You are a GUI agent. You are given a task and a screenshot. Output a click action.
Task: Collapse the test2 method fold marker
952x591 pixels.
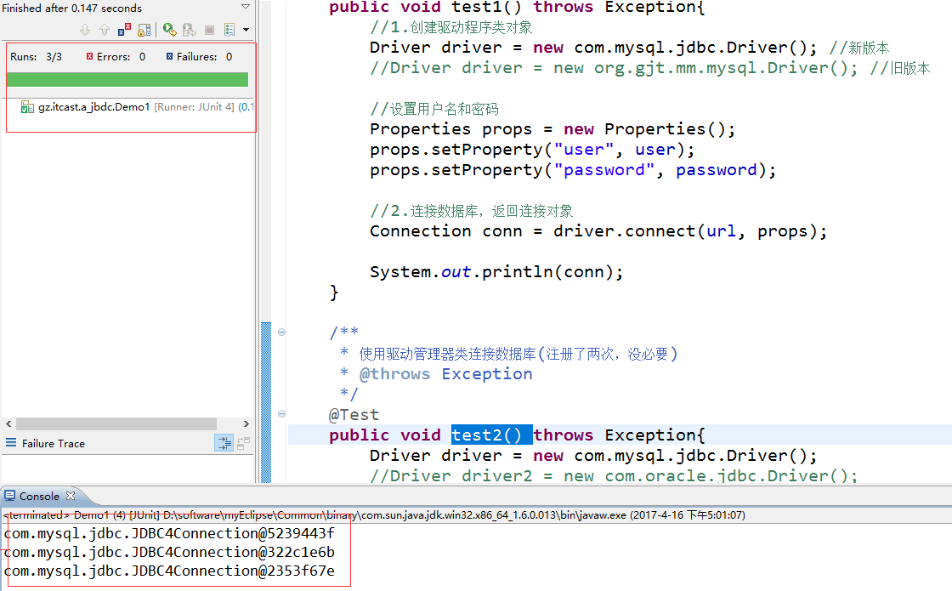(x=281, y=413)
